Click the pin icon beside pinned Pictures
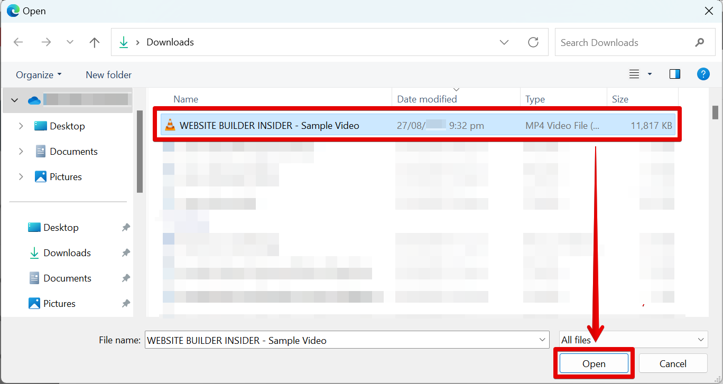 point(126,304)
